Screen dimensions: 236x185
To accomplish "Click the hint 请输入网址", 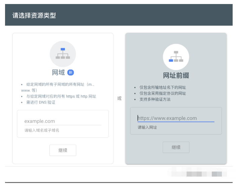I will coord(147,127).
